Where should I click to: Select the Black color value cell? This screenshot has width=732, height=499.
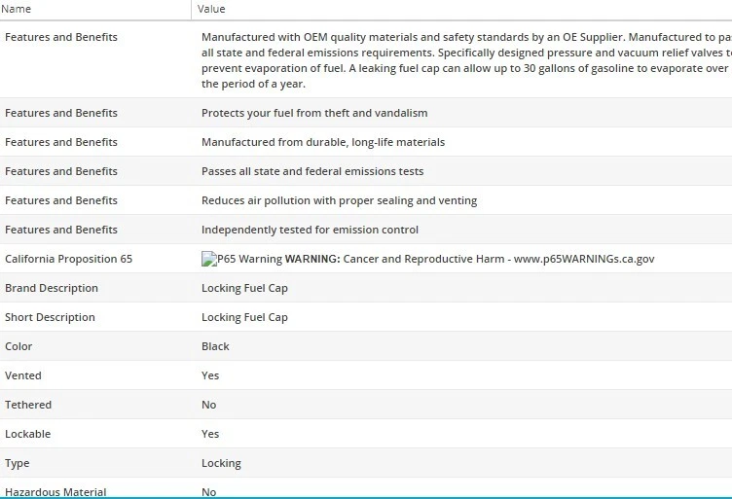215,346
